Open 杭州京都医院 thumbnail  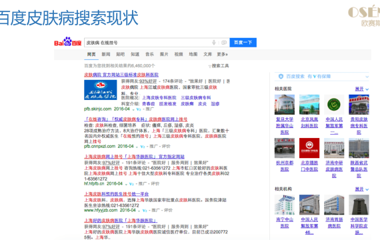point(285,148)
